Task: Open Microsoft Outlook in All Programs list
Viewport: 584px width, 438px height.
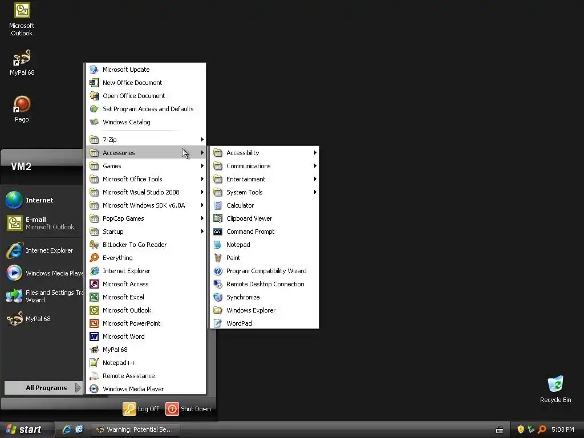Action: pos(146,310)
